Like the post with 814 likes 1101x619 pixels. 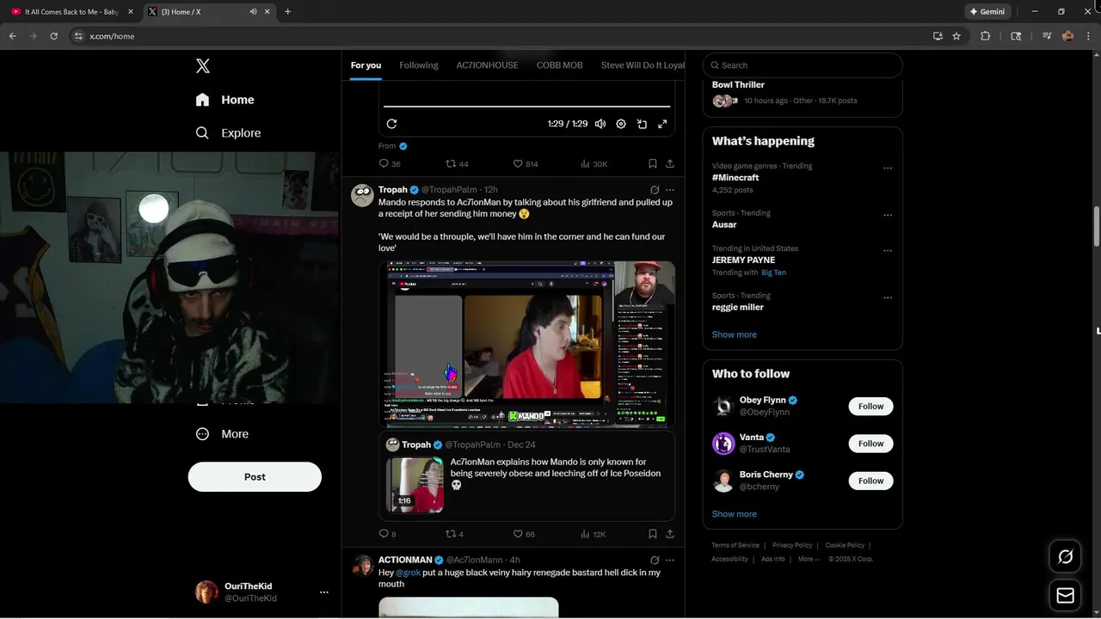coord(526,163)
